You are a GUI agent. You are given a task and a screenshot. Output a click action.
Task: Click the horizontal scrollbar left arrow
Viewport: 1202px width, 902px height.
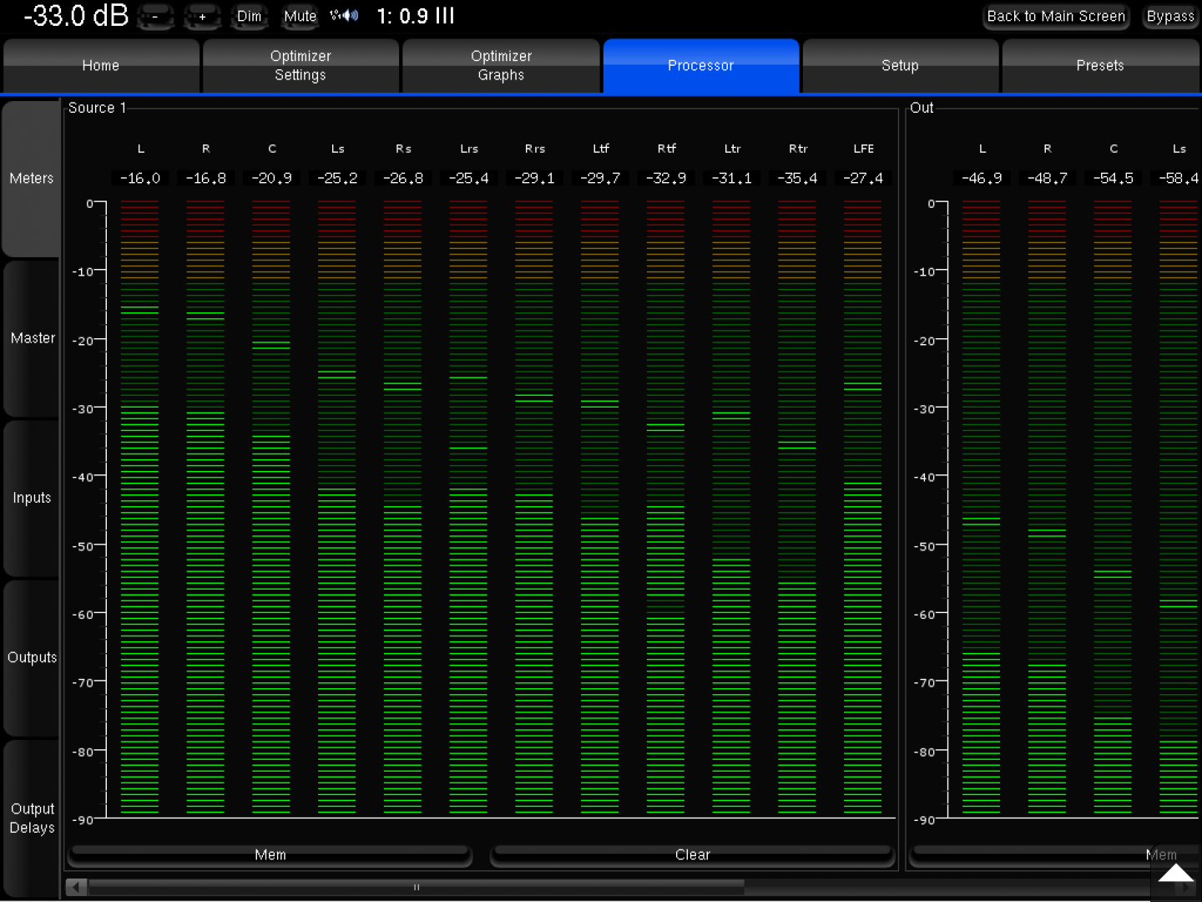tap(77, 887)
